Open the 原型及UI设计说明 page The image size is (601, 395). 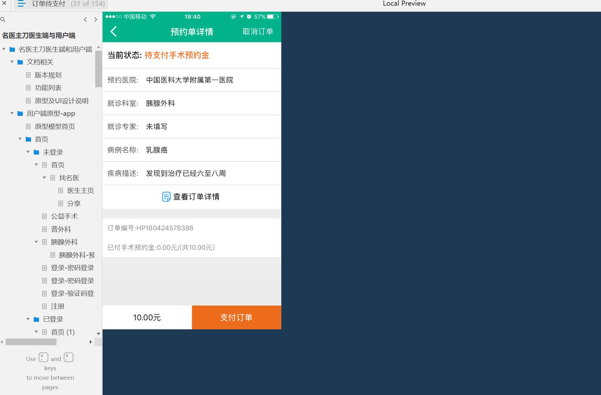click(62, 101)
